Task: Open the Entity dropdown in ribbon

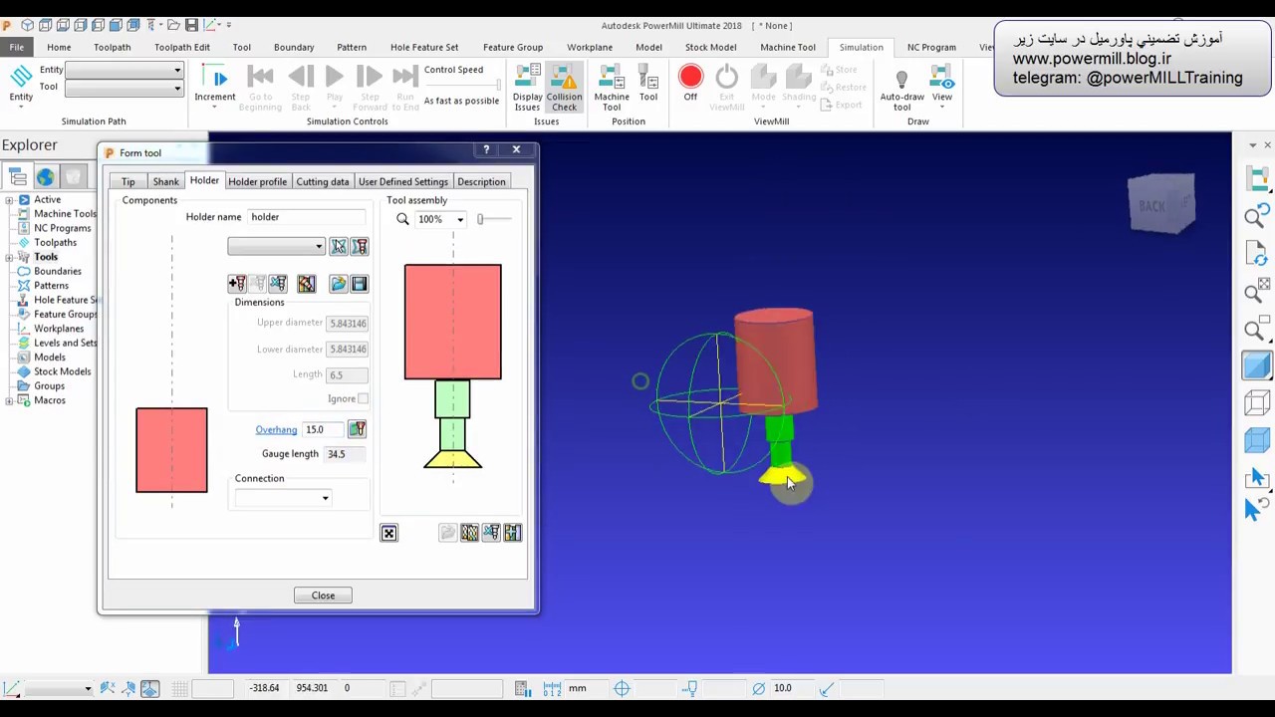Action: [x=125, y=70]
